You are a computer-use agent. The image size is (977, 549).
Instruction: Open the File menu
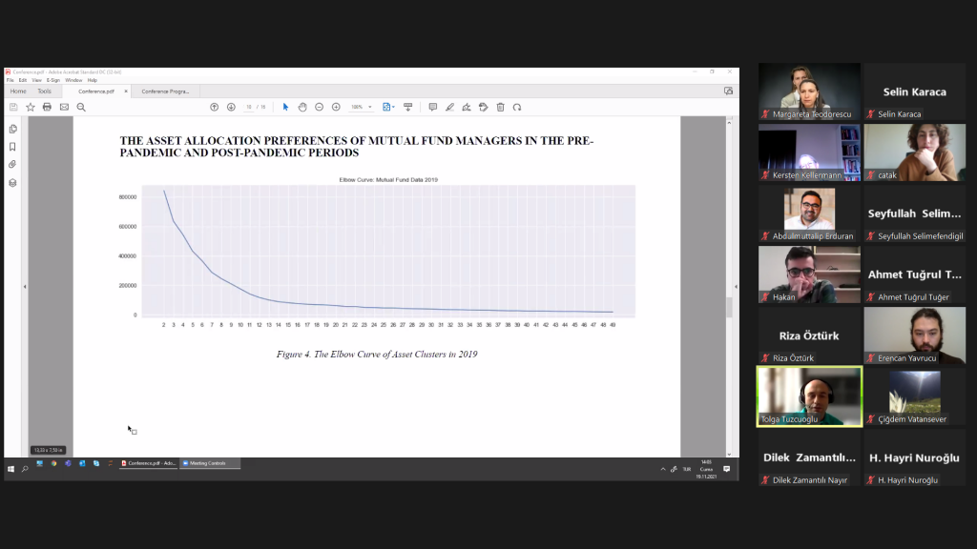point(10,80)
